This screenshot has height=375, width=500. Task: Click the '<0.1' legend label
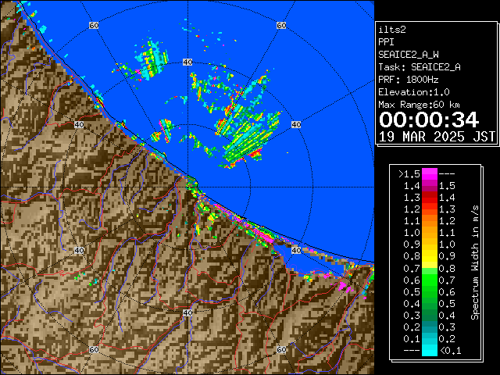pyautogui.click(x=450, y=351)
